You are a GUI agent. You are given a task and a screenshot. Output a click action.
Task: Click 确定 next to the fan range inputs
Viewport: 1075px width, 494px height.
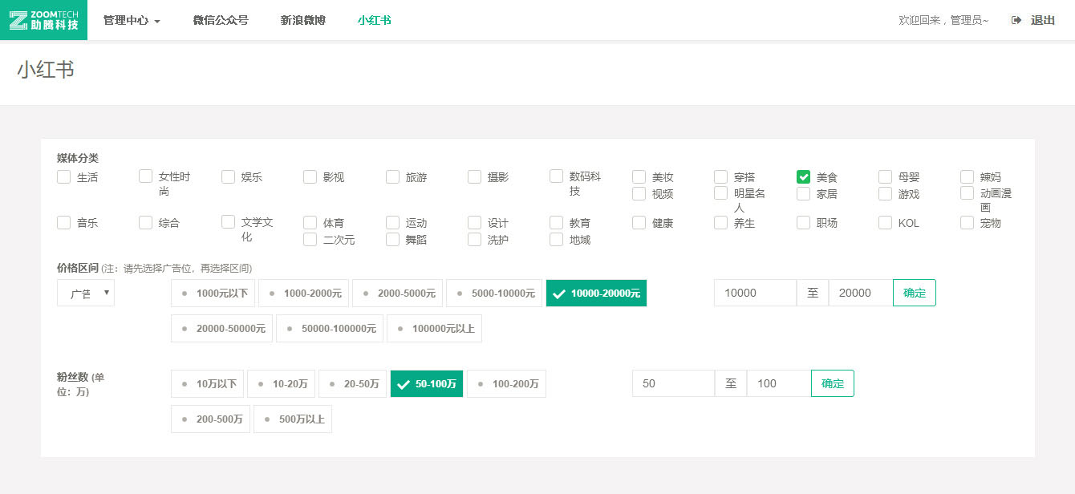(832, 383)
